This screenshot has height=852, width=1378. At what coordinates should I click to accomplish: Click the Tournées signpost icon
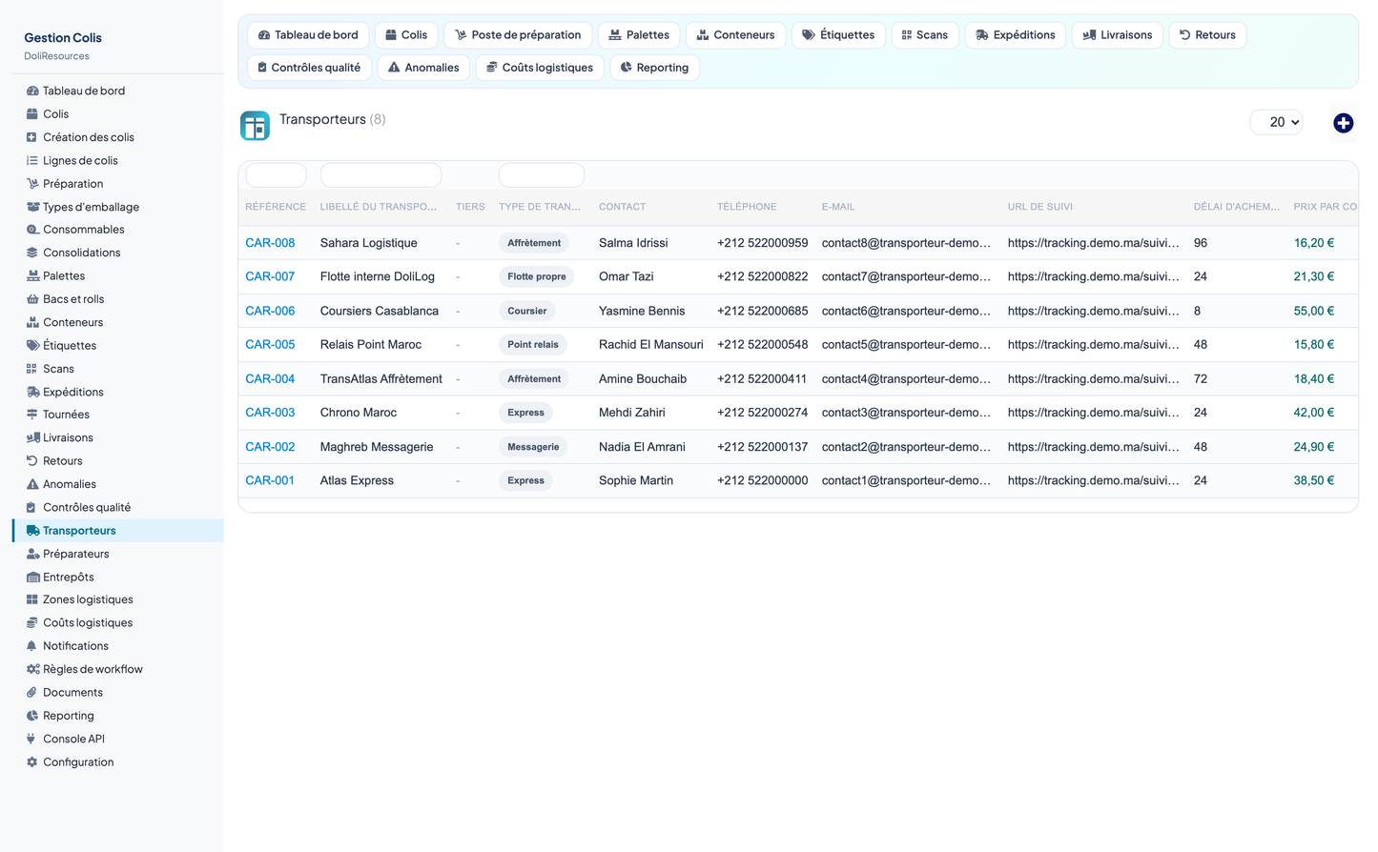coord(32,415)
